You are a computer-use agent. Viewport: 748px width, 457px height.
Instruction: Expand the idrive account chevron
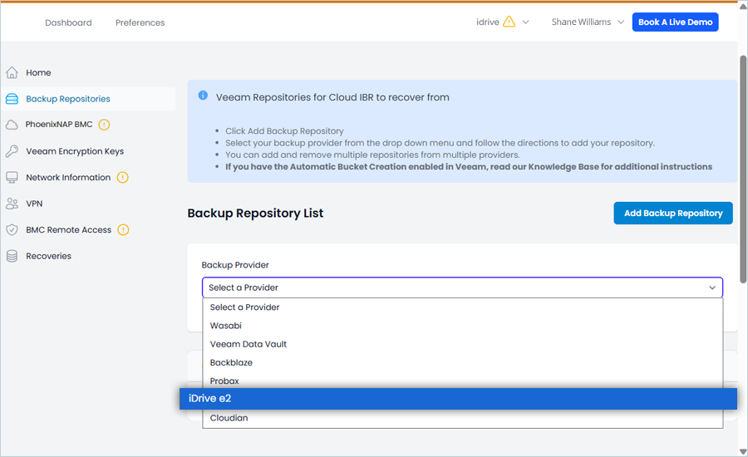click(526, 22)
